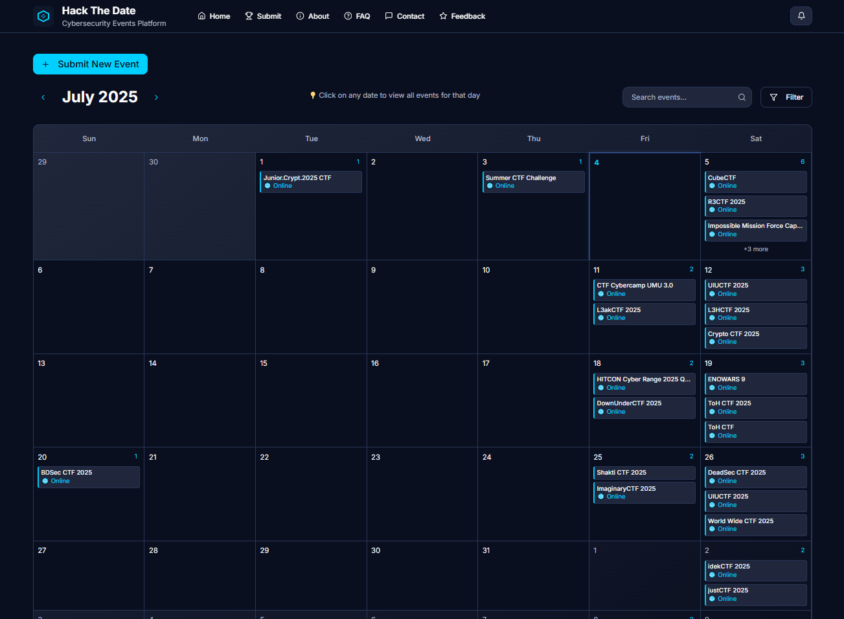Click Submit New Event button
The width and height of the screenshot is (844, 619).
(x=90, y=64)
